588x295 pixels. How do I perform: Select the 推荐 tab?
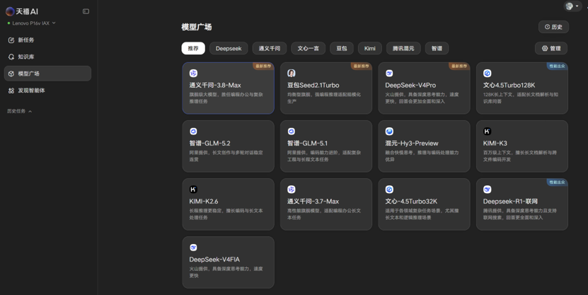tap(193, 48)
